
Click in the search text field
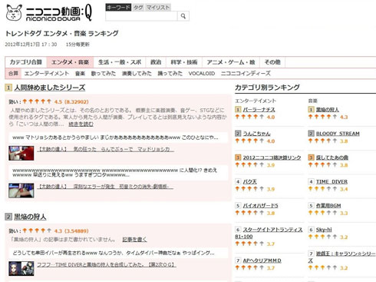(x=141, y=16)
